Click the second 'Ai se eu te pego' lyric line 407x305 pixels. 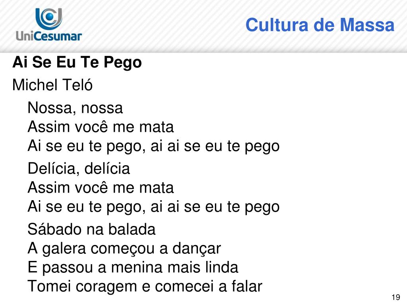pos(154,207)
